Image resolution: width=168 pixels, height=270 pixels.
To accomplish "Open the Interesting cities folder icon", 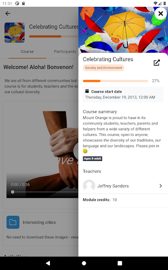I will pos(13,222).
